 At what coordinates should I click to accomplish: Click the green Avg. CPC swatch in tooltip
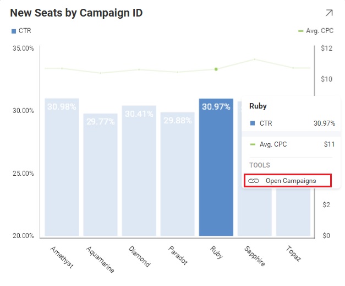click(253, 144)
